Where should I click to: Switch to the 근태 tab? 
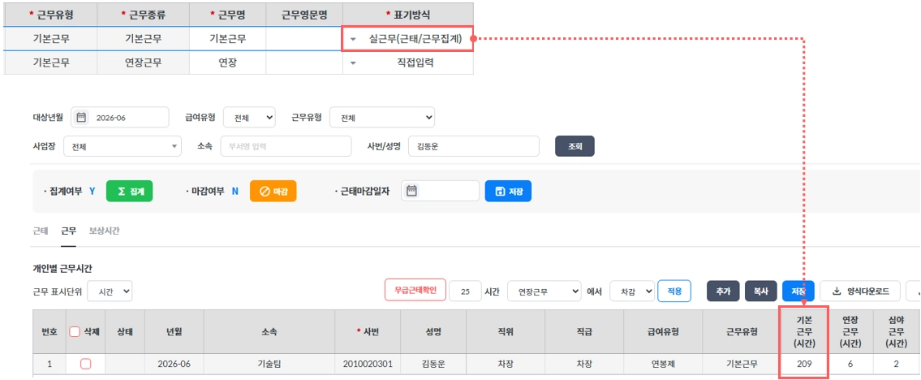pos(41,231)
